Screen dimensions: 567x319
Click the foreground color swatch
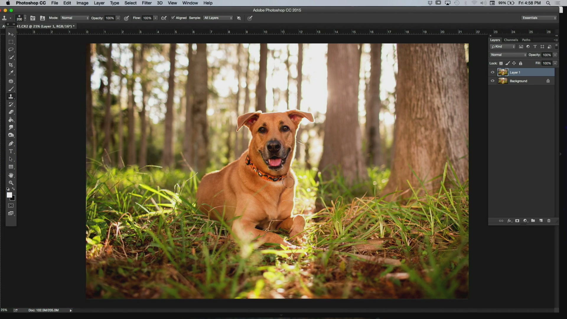9,195
